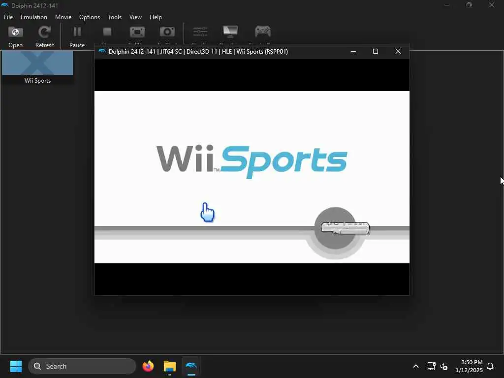Open the Options menu
This screenshot has width=504, height=378.
pos(90,17)
